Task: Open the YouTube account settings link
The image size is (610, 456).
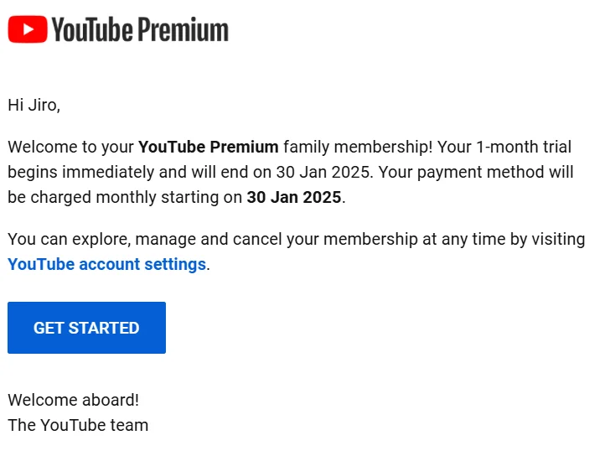Action: (x=107, y=265)
